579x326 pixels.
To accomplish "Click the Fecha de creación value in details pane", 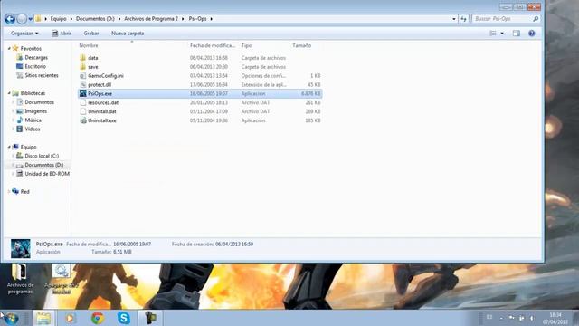I will (x=234, y=244).
